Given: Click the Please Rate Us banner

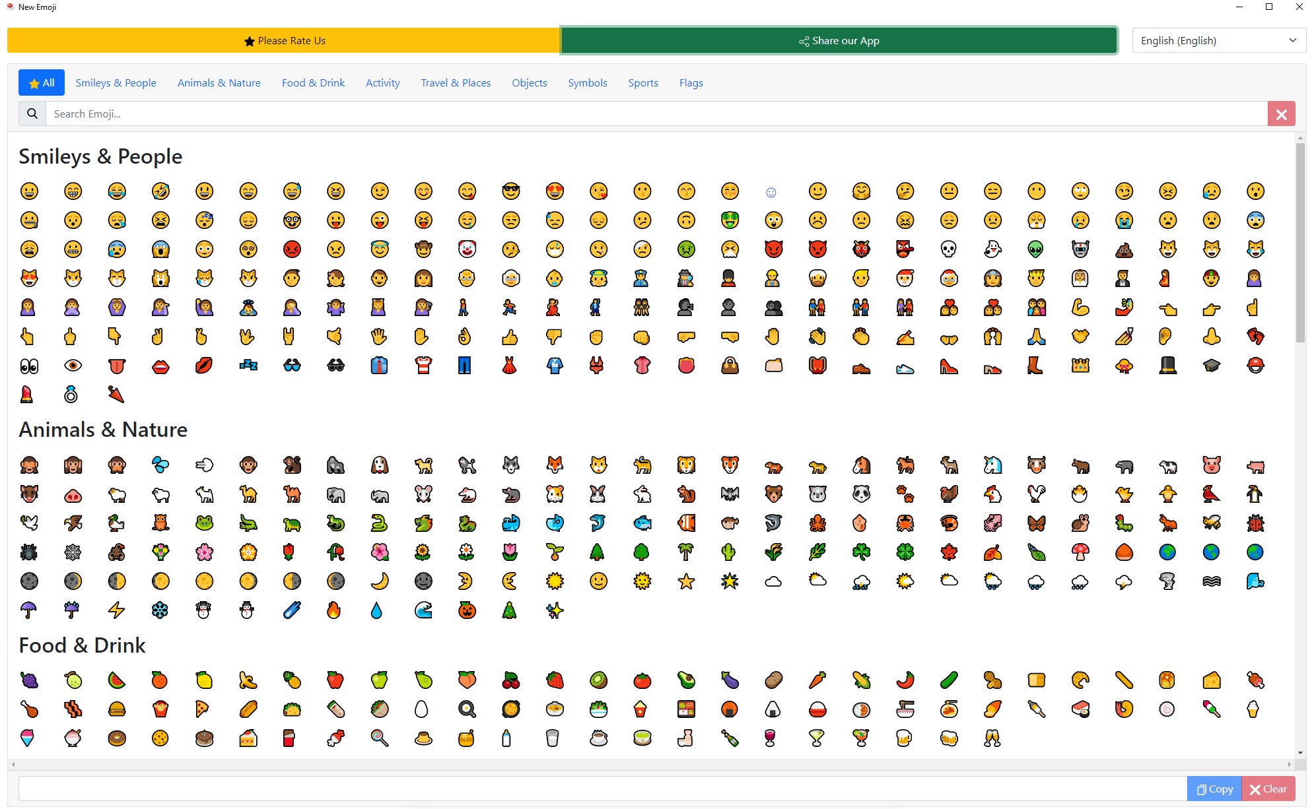Looking at the screenshot, I should click(284, 40).
